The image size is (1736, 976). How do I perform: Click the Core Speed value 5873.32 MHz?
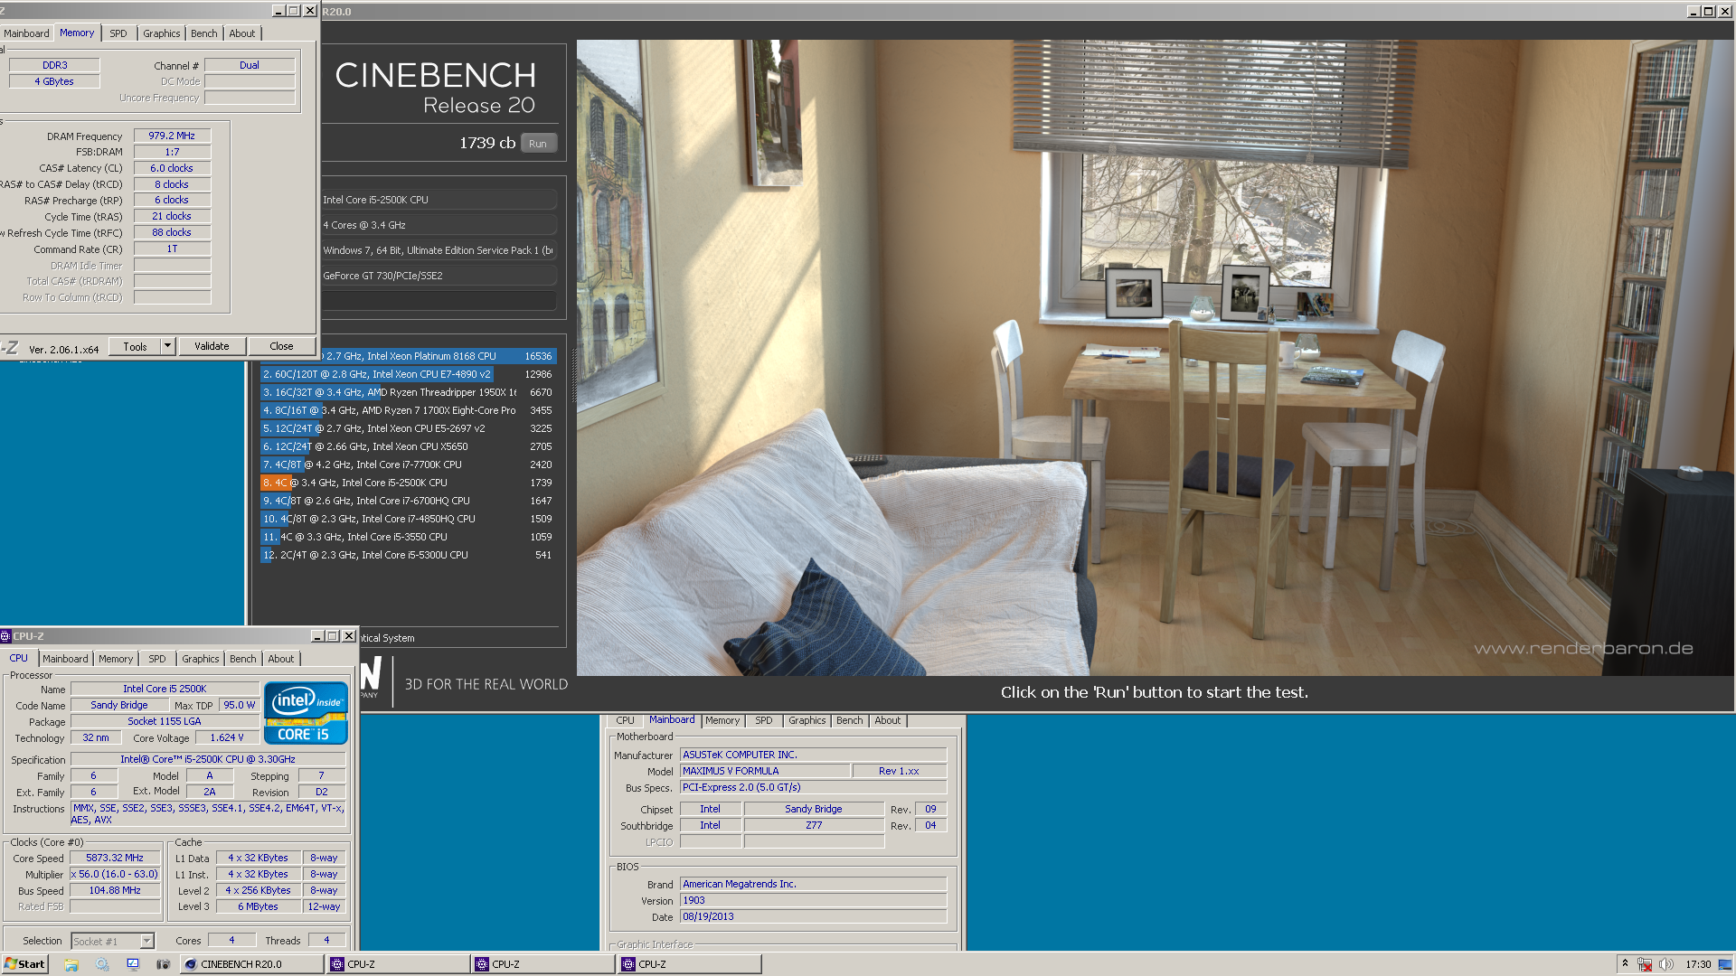tap(115, 858)
